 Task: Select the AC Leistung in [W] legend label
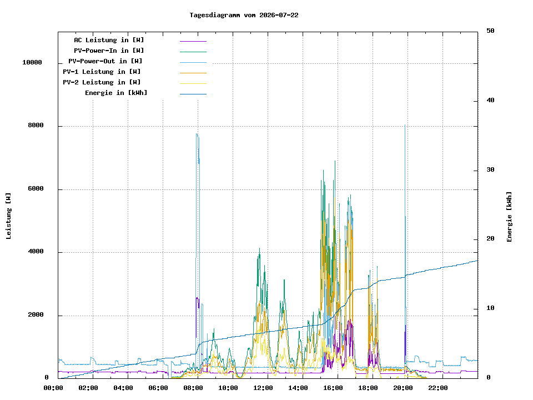click(x=109, y=40)
